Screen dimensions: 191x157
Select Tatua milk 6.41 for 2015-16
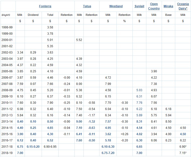79,134
